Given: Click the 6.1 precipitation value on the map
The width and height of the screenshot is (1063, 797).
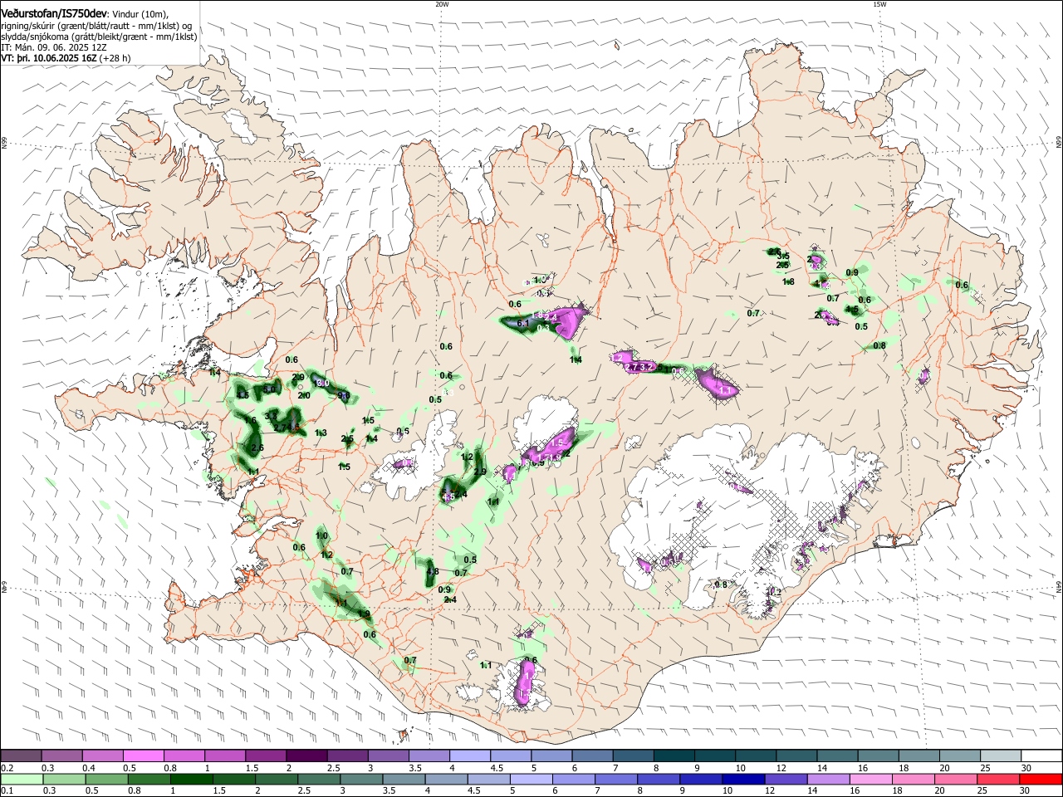Looking at the screenshot, I should tap(523, 323).
